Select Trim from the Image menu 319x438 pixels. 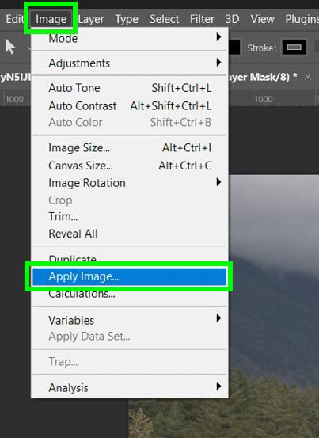pos(130,216)
